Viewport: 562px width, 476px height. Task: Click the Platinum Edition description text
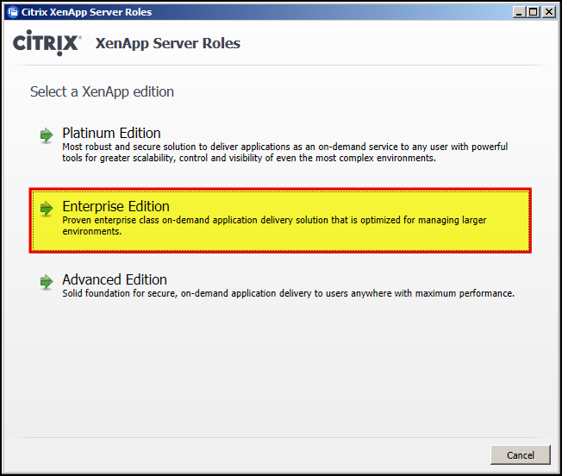(x=284, y=153)
